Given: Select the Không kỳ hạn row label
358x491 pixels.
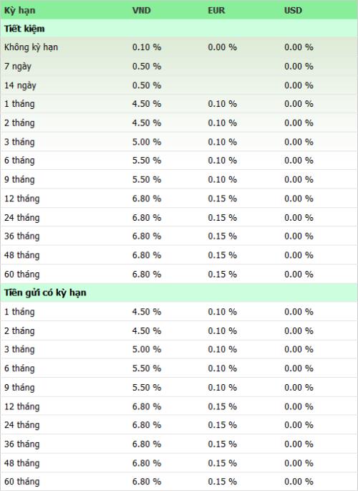Looking at the screenshot, I should point(31,47).
